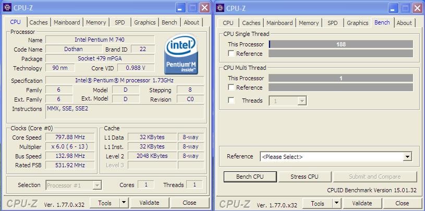Open Memory tab in right window
425x211 pixels.
(309, 23)
